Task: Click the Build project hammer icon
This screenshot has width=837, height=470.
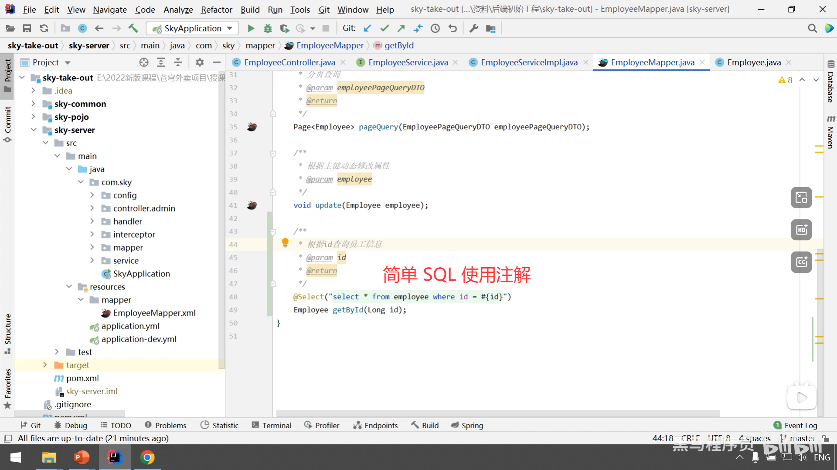Action: (x=133, y=29)
